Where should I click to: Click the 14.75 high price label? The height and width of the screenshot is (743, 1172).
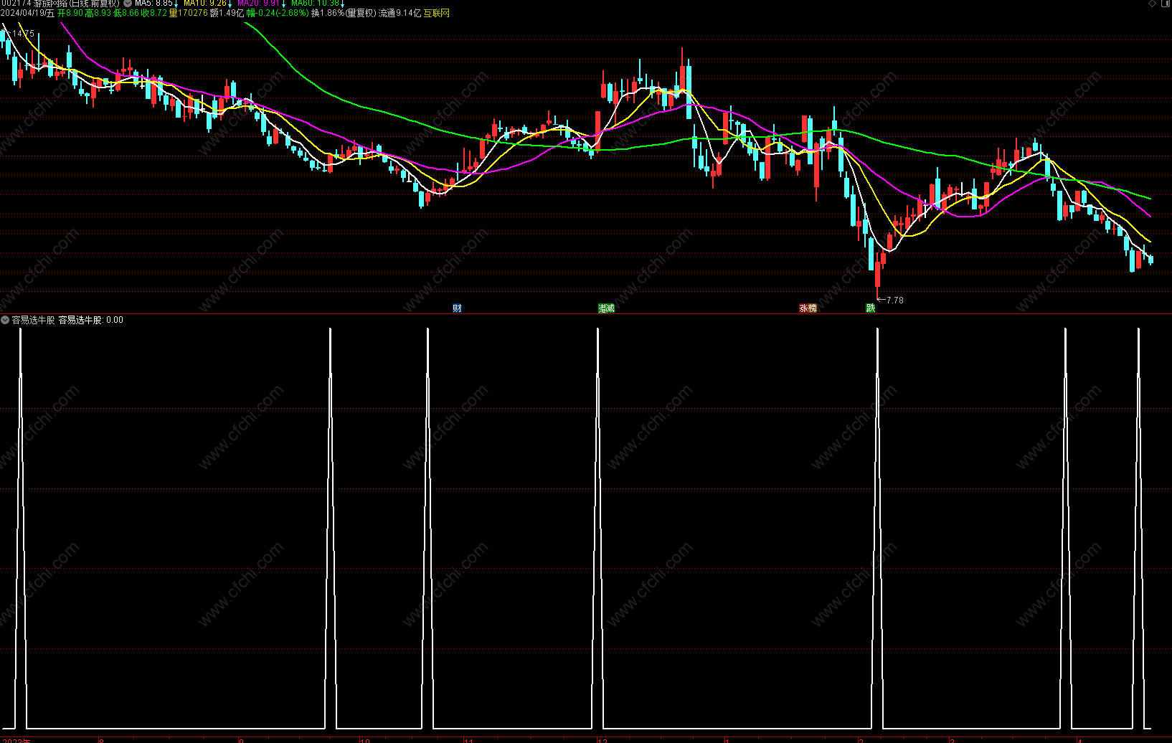(x=23, y=34)
